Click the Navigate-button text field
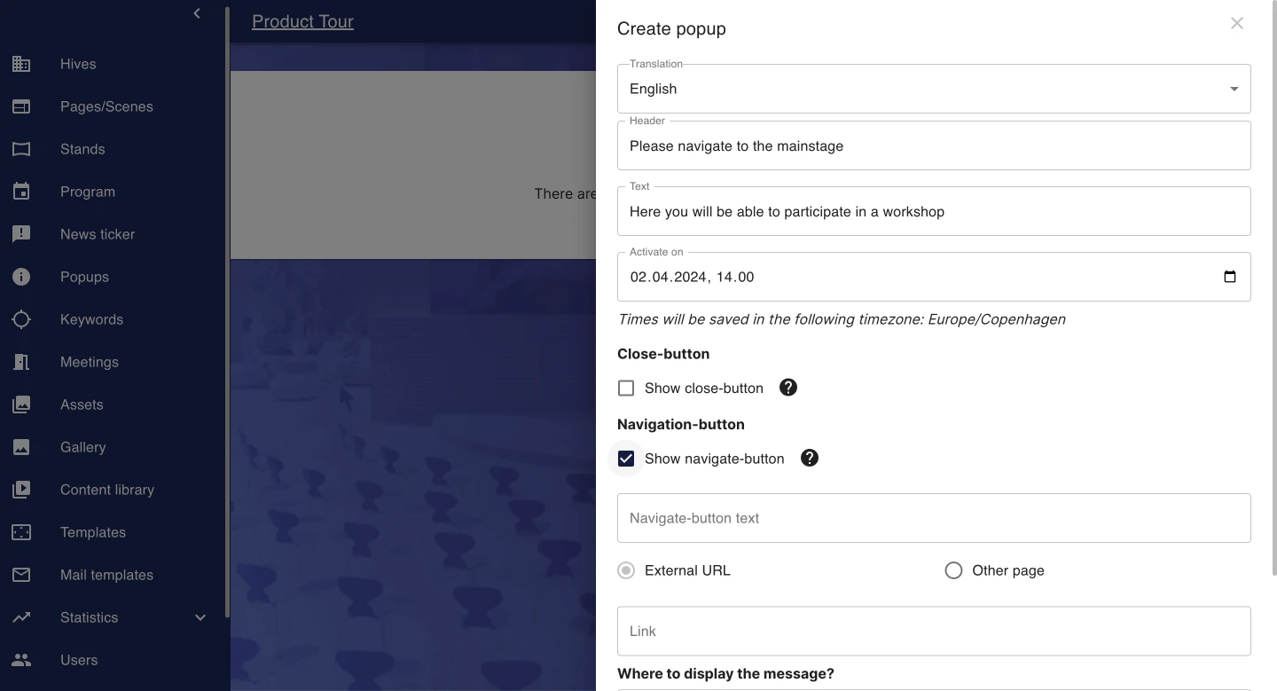1277x691 pixels. point(934,518)
